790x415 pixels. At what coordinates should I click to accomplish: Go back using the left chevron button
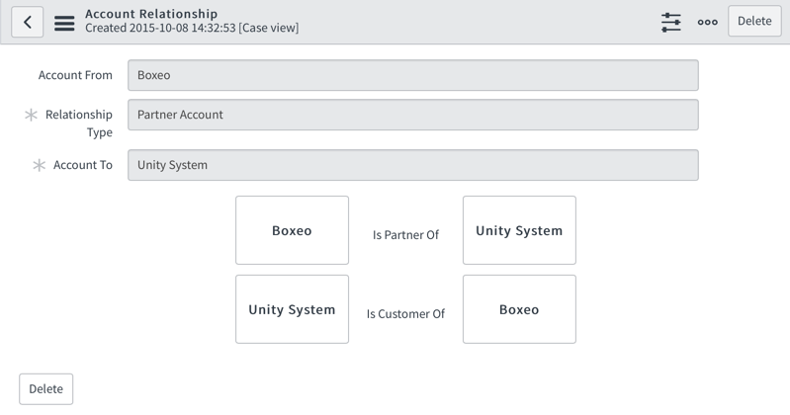tap(28, 22)
